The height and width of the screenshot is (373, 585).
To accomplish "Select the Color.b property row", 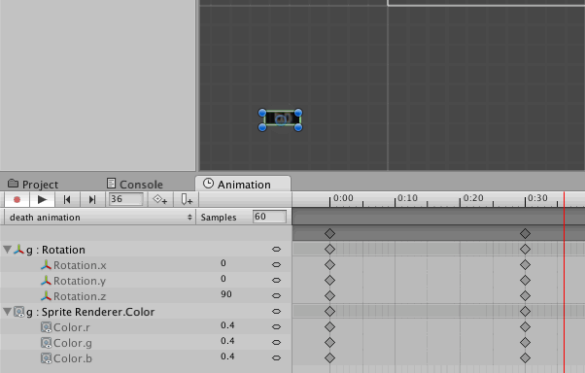I will coord(146,358).
